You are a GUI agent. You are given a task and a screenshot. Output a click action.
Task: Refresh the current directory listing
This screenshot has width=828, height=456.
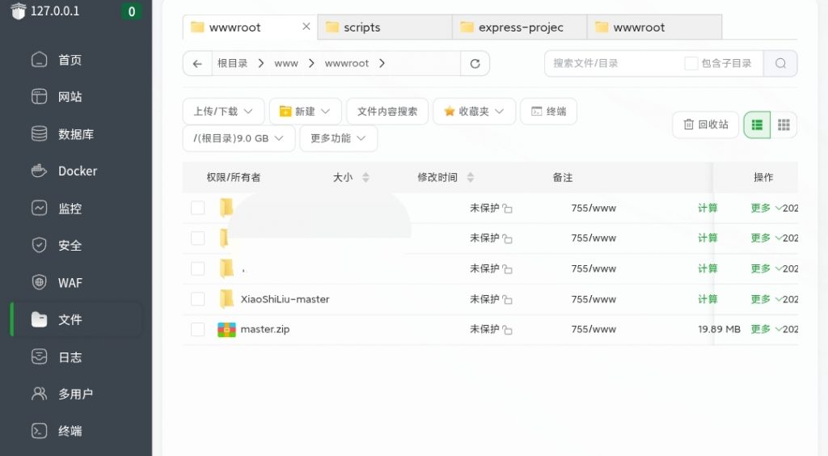[475, 63]
